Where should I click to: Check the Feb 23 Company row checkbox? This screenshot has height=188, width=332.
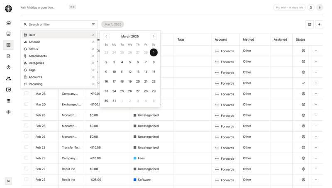click(x=26, y=158)
